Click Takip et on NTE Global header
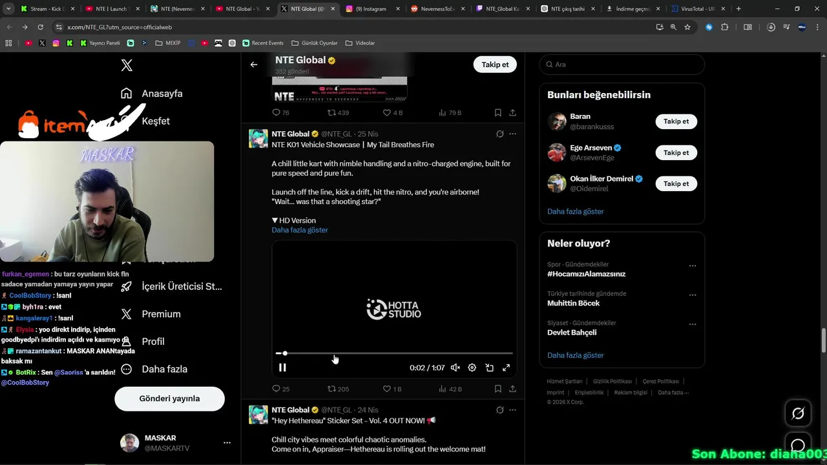Image resolution: width=827 pixels, height=465 pixels. point(495,65)
